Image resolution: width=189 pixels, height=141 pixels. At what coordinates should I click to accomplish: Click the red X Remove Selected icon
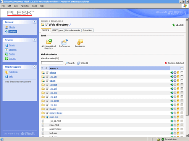(x=166, y=63)
